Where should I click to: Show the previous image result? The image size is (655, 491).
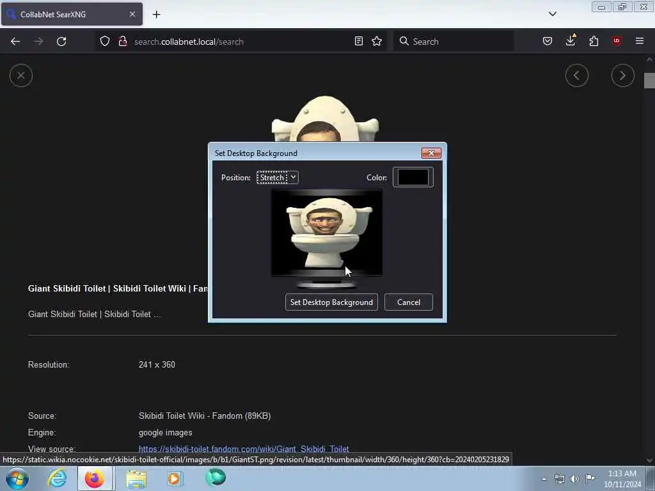pyautogui.click(x=577, y=75)
